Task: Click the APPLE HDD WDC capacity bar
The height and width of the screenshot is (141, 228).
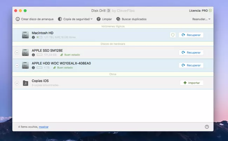Action: [x=39, y=68]
